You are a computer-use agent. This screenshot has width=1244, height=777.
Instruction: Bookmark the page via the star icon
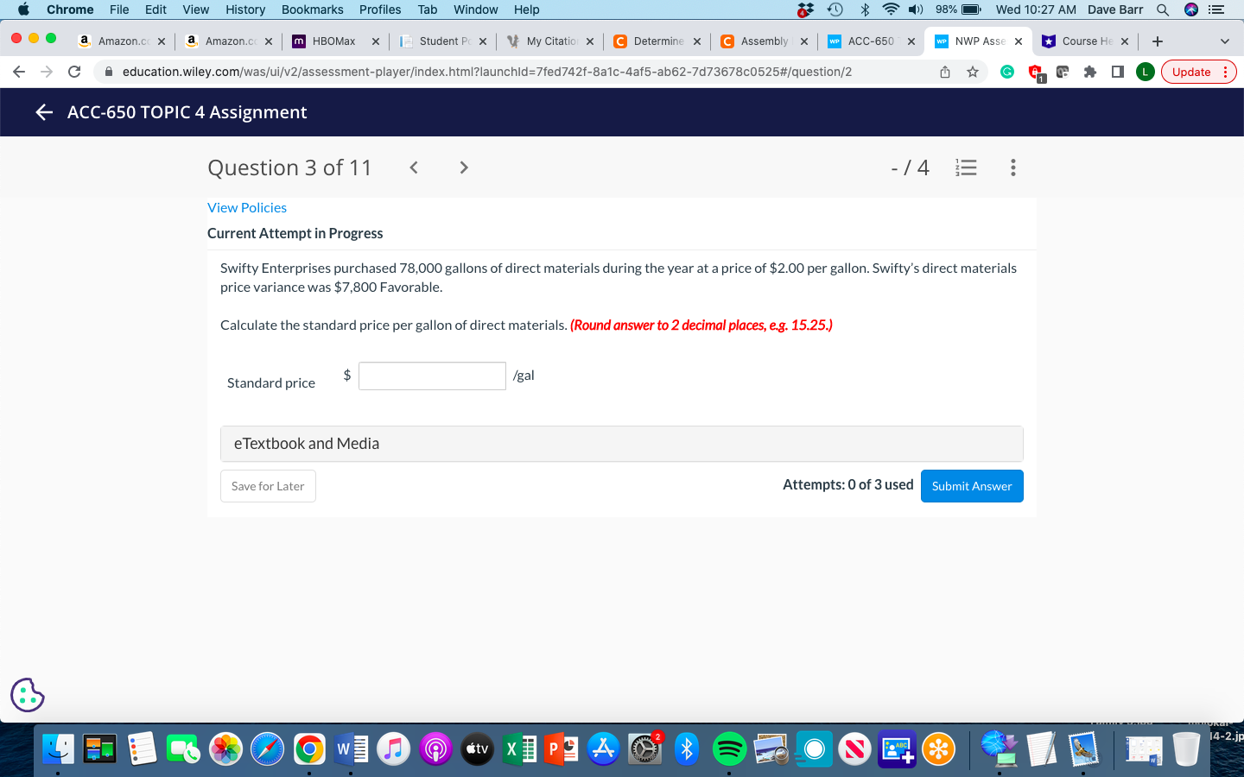973,72
